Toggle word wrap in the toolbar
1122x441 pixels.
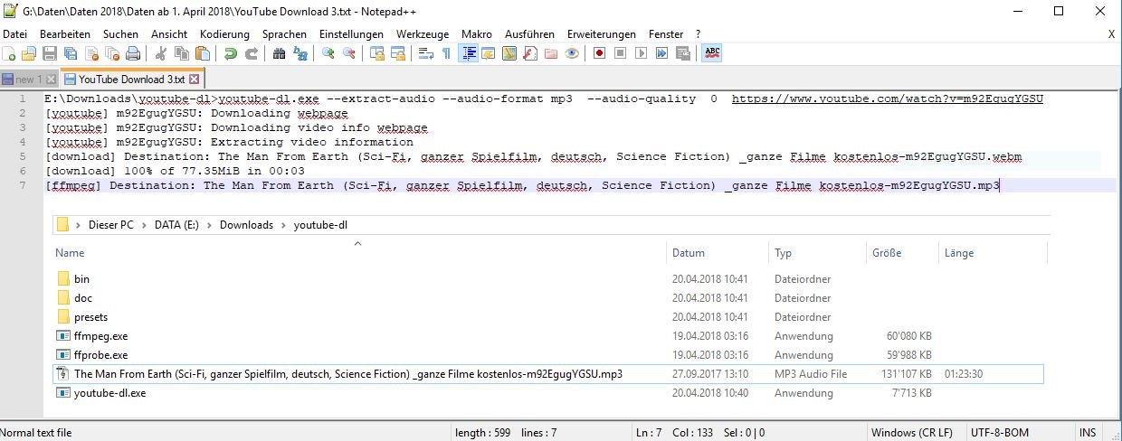coord(425,54)
